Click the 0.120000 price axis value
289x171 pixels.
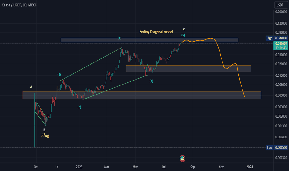[x=281, y=23]
